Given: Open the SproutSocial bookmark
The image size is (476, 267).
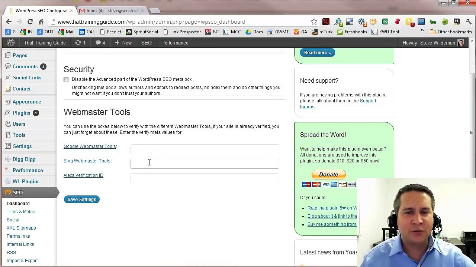Looking at the screenshot, I should pyautogui.click(x=142, y=32).
